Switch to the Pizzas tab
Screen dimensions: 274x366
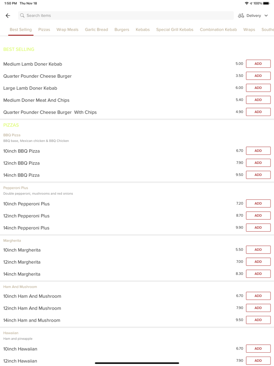point(44,29)
